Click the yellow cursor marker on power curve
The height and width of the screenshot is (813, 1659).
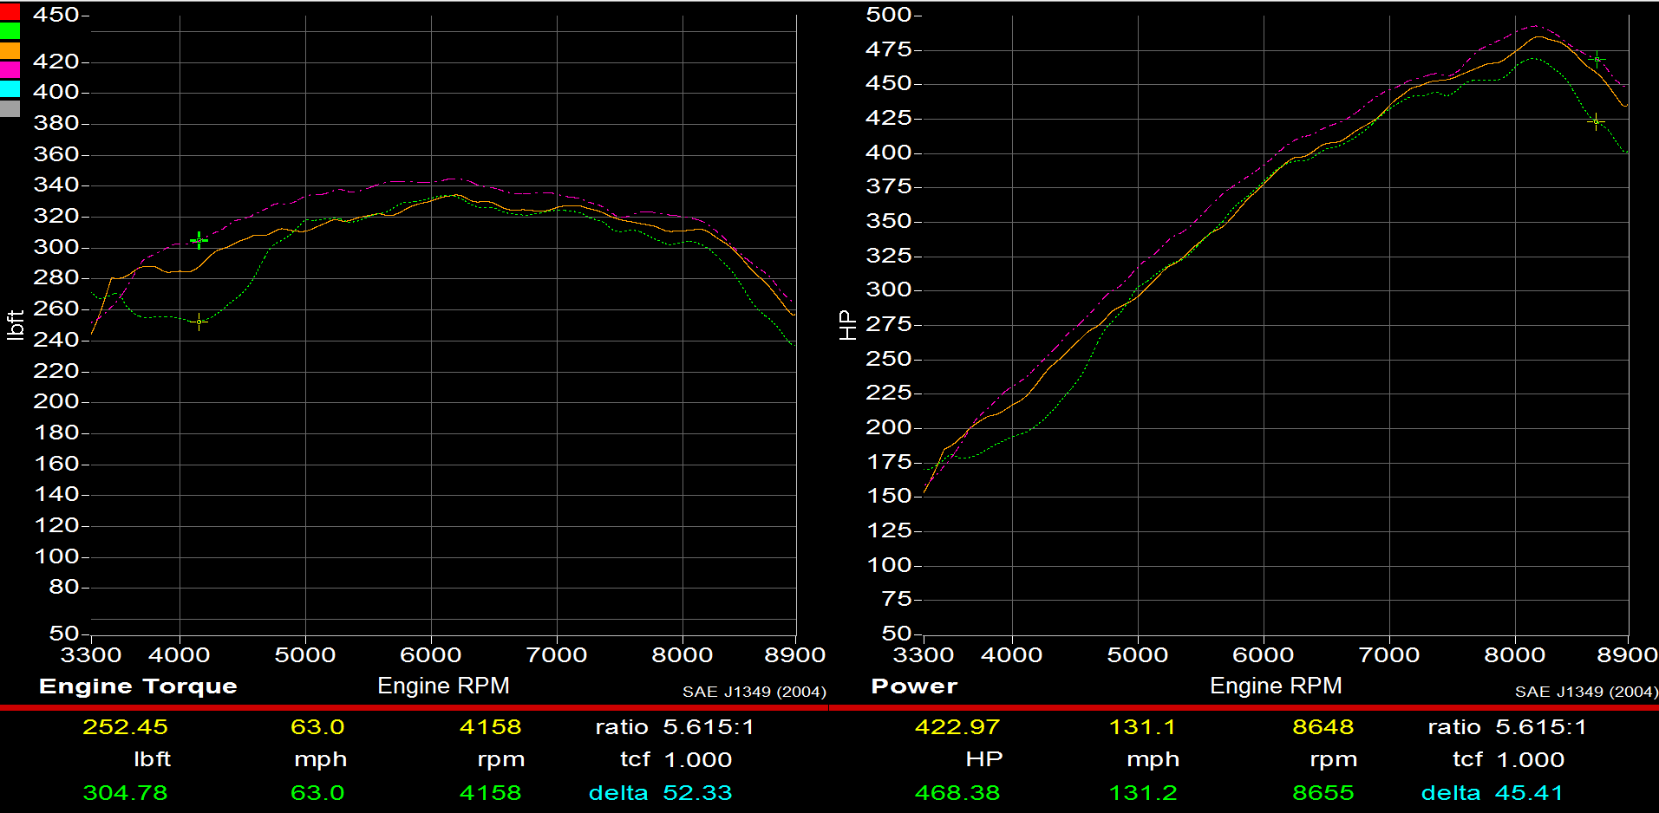coord(1594,122)
